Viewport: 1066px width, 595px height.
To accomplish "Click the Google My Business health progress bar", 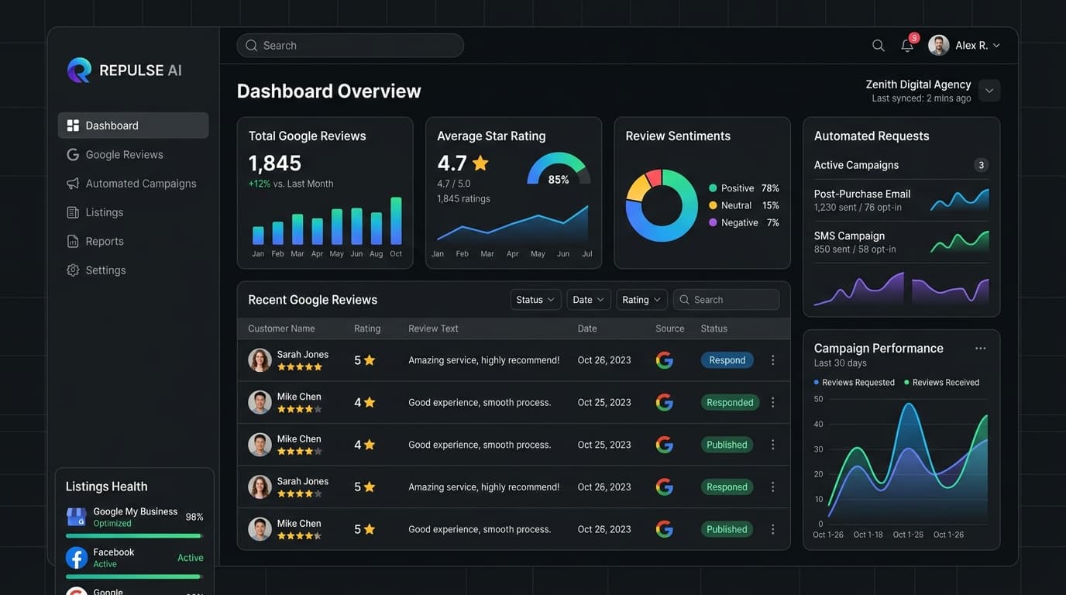I will [132, 535].
